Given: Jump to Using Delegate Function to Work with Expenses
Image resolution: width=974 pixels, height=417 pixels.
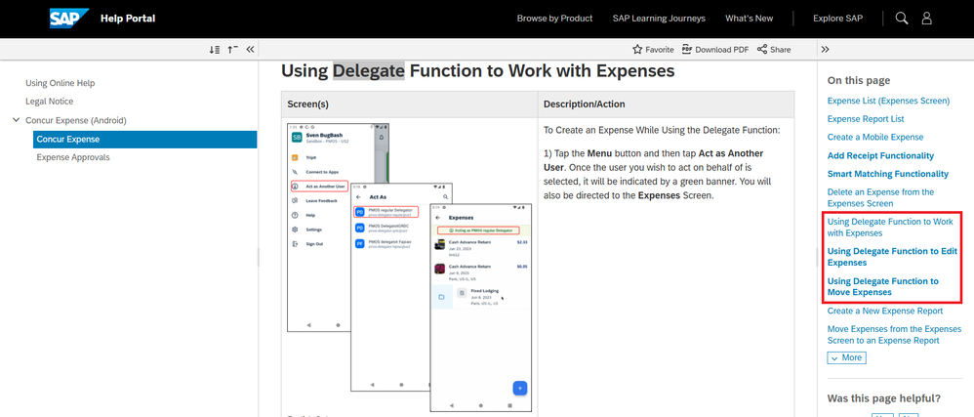Looking at the screenshot, I should [890, 228].
